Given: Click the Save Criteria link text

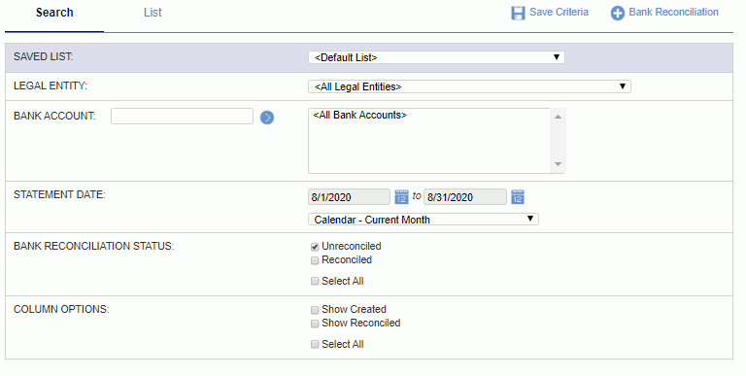Looking at the screenshot, I should pyautogui.click(x=559, y=12).
